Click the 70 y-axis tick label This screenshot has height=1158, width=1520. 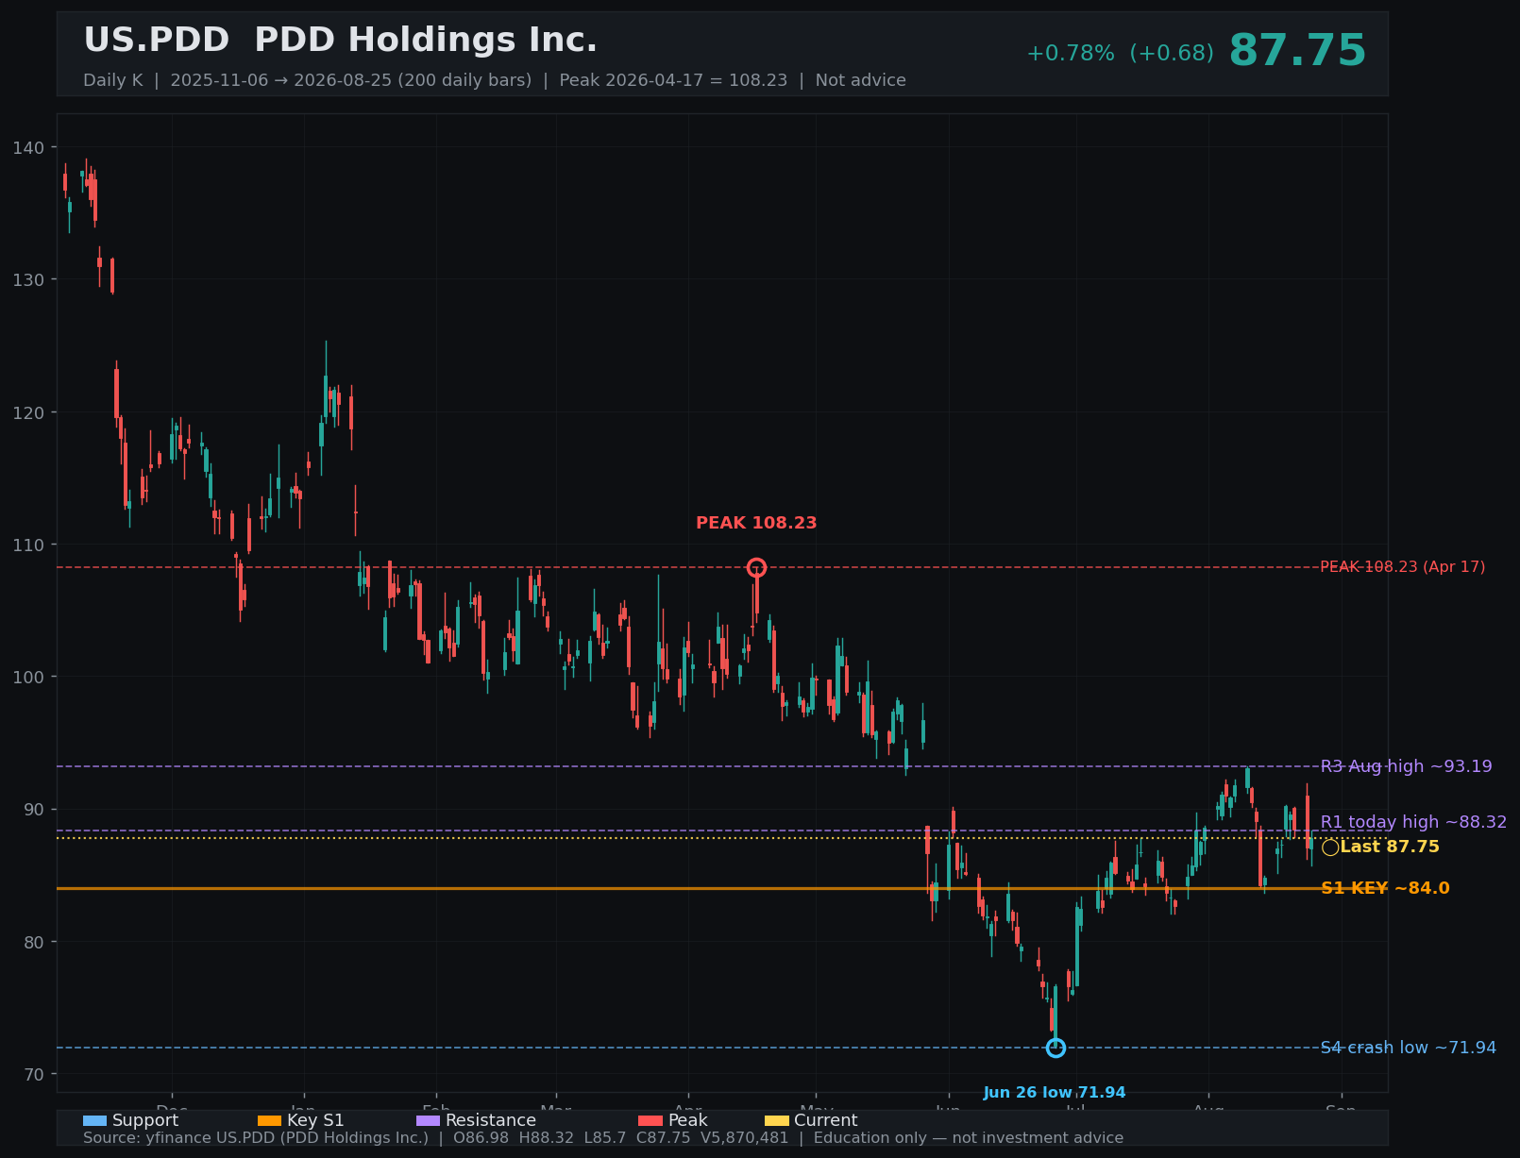(33, 1074)
